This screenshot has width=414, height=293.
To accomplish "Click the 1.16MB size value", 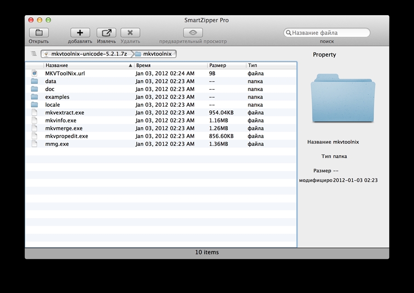I will (x=218, y=121).
